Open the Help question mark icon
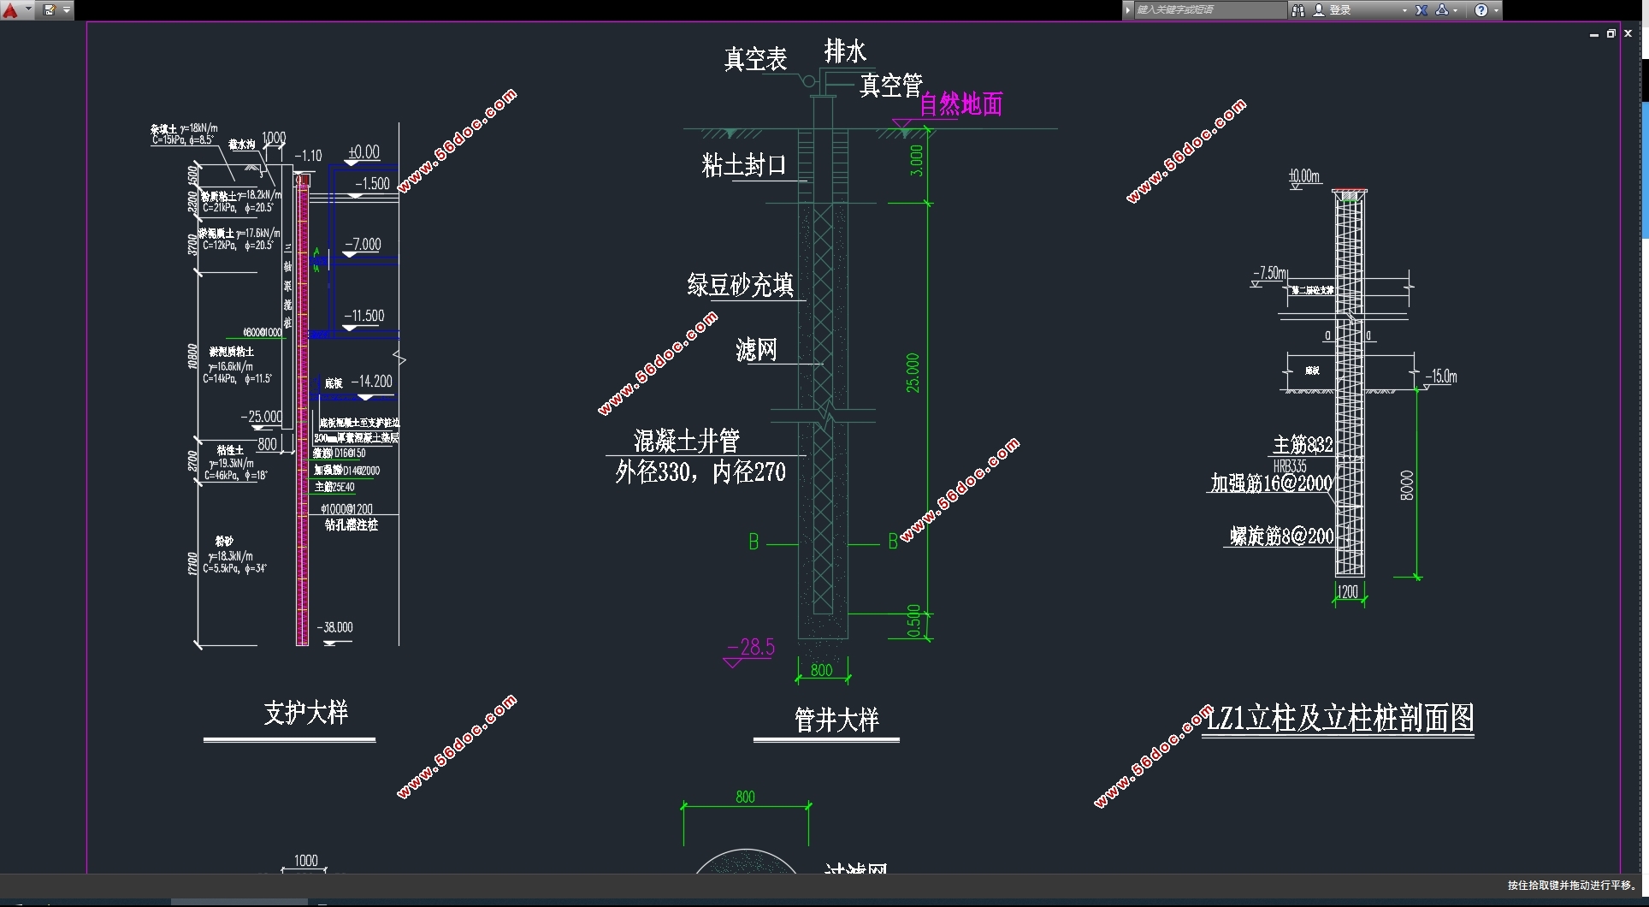Screen dimensions: 1649x907 click(x=1481, y=10)
